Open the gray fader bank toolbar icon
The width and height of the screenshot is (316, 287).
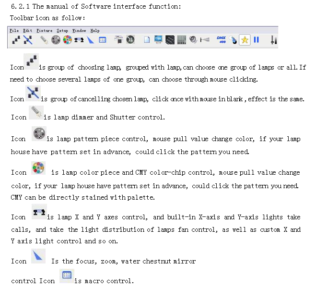pos(182,40)
